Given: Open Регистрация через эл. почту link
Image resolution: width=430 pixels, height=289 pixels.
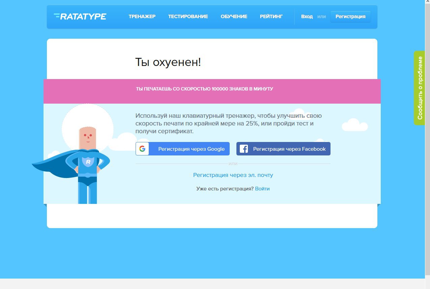Looking at the screenshot, I should [x=233, y=175].
